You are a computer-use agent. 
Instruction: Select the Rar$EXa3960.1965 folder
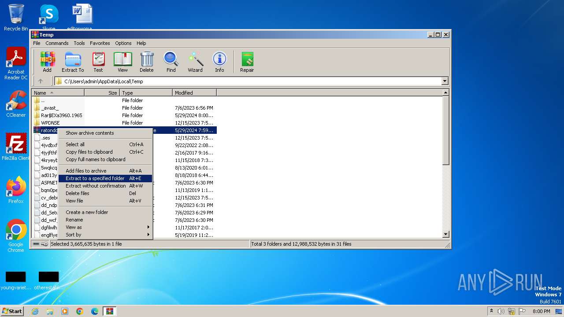click(x=125, y=115)
